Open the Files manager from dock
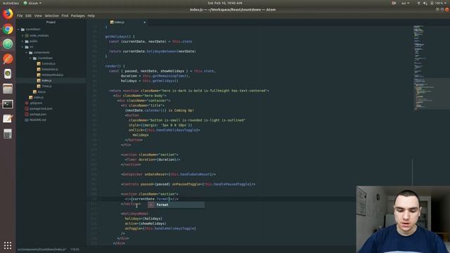The height and width of the screenshot is (253, 450). pyautogui.click(x=8, y=89)
